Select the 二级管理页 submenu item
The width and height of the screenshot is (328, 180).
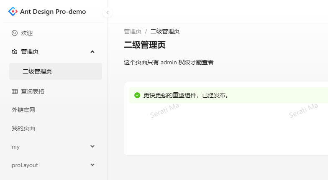(x=37, y=71)
